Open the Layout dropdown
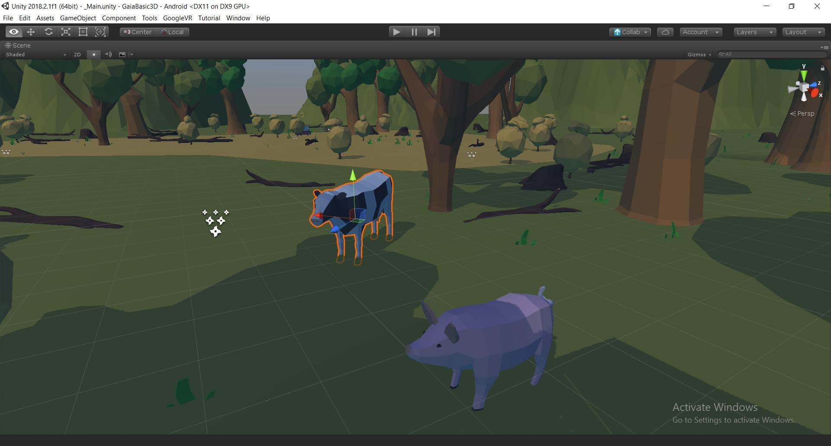The width and height of the screenshot is (831, 446). click(803, 32)
